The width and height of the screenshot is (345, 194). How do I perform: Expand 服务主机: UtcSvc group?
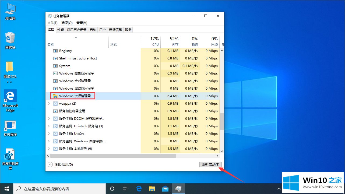coord(49,134)
